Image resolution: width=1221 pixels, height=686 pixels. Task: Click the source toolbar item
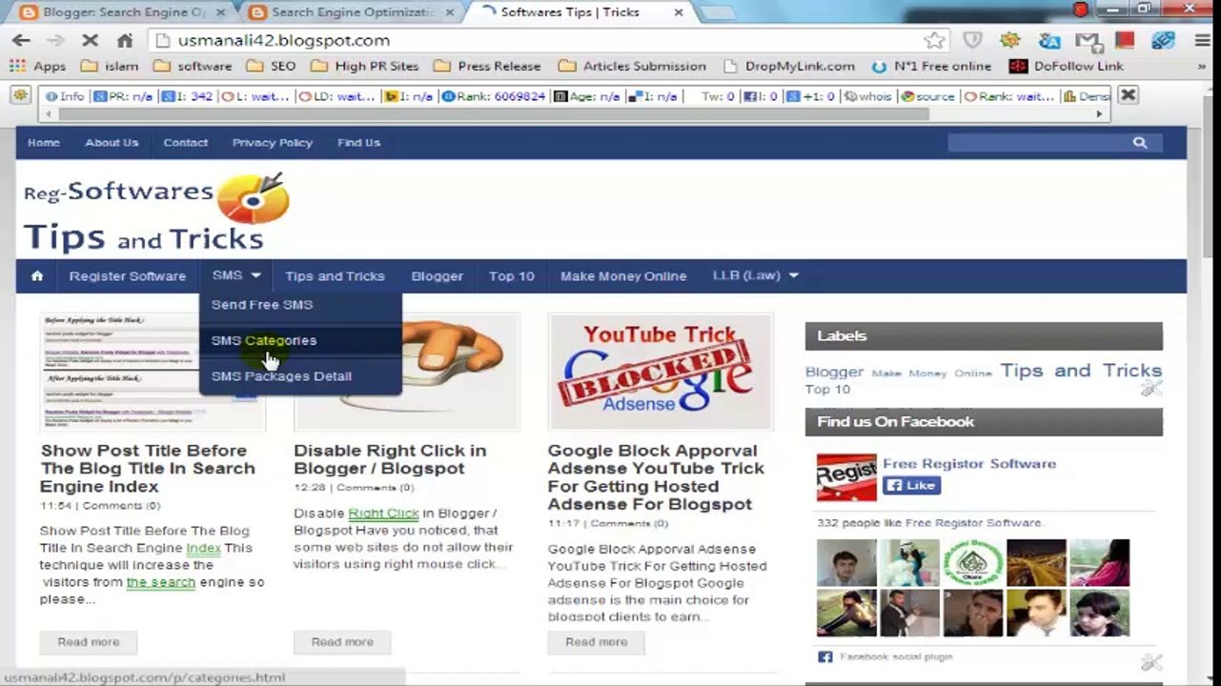[927, 96]
